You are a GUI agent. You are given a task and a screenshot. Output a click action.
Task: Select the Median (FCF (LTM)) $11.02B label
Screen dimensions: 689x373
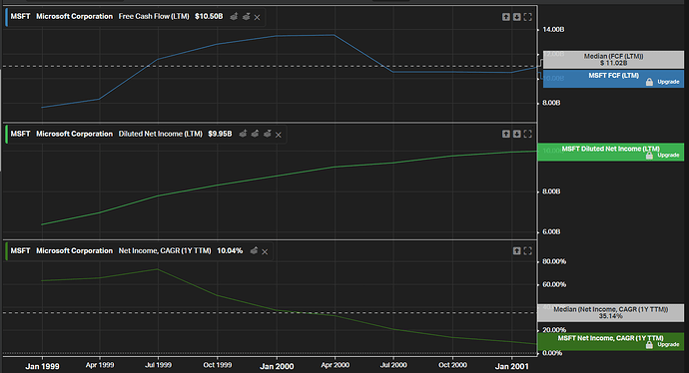tap(613, 60)
